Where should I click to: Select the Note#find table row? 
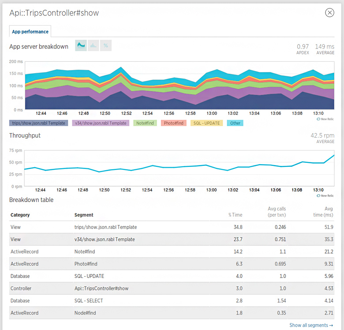coord(172,251)
